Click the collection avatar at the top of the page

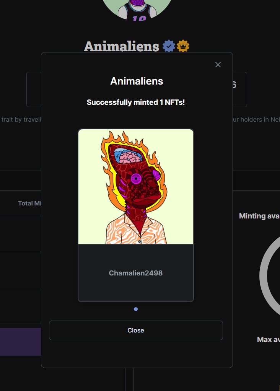point(137,10)
